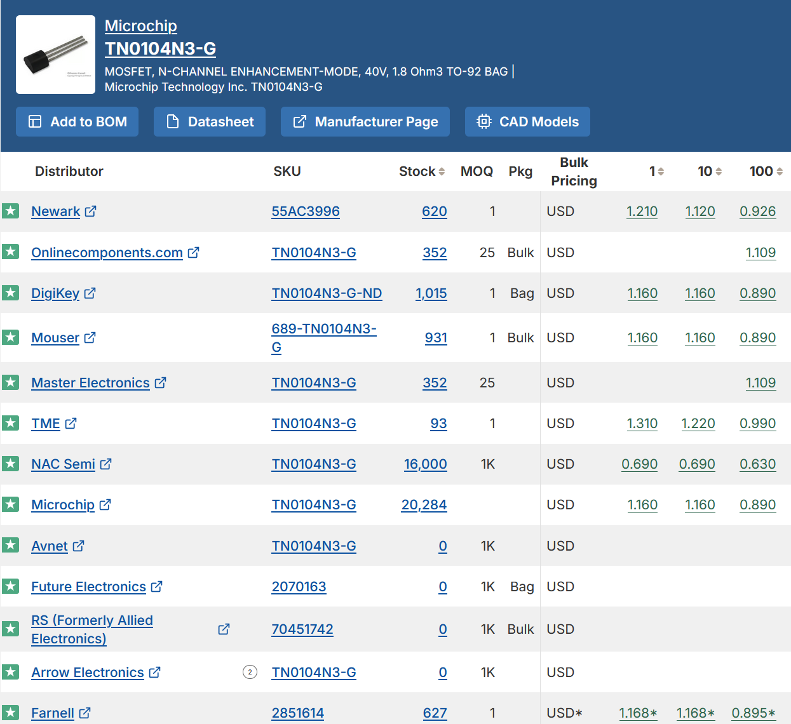Viewport: 791px width, 724px height.
Task: Click the Add to BOM button
Action: click(77, 121)
